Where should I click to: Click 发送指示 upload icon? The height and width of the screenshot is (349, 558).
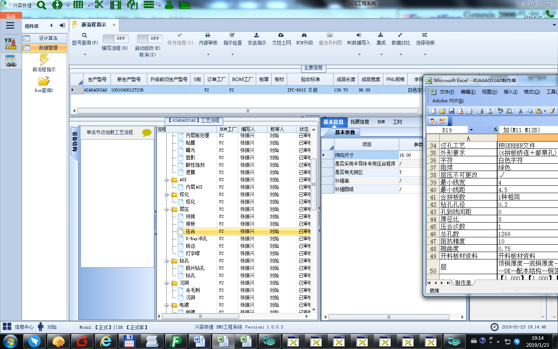257,35
